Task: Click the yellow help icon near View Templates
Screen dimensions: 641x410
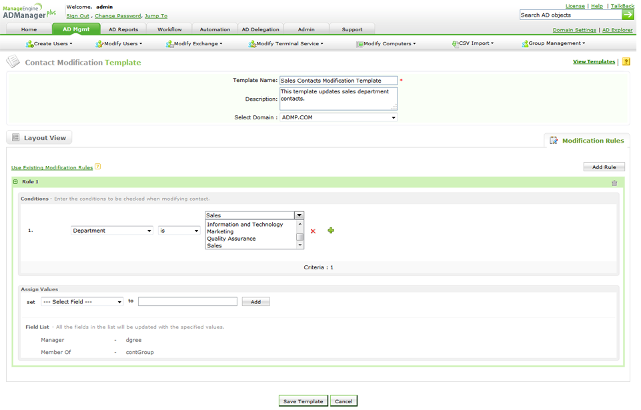Action: point(626,61)
